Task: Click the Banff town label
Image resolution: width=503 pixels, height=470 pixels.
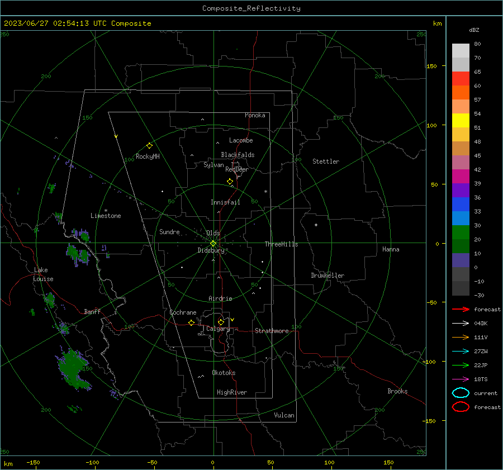Action: (x=92, y=311)
